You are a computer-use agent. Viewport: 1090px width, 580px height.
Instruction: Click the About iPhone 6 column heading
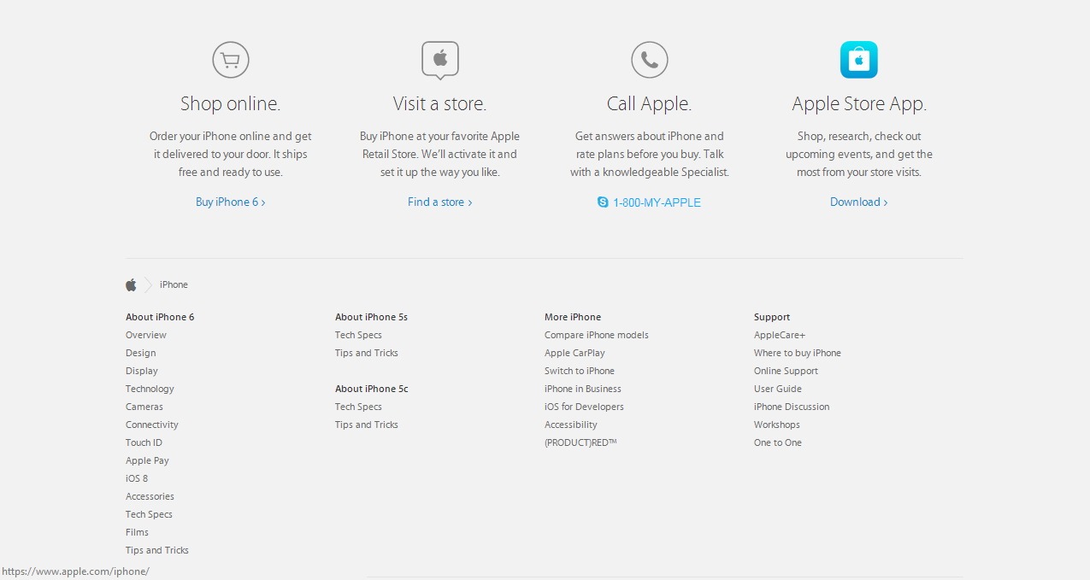click(x=160, y=317)
